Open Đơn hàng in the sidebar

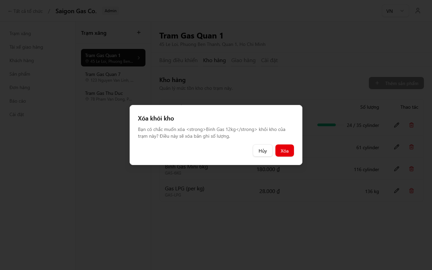[20, 87]
